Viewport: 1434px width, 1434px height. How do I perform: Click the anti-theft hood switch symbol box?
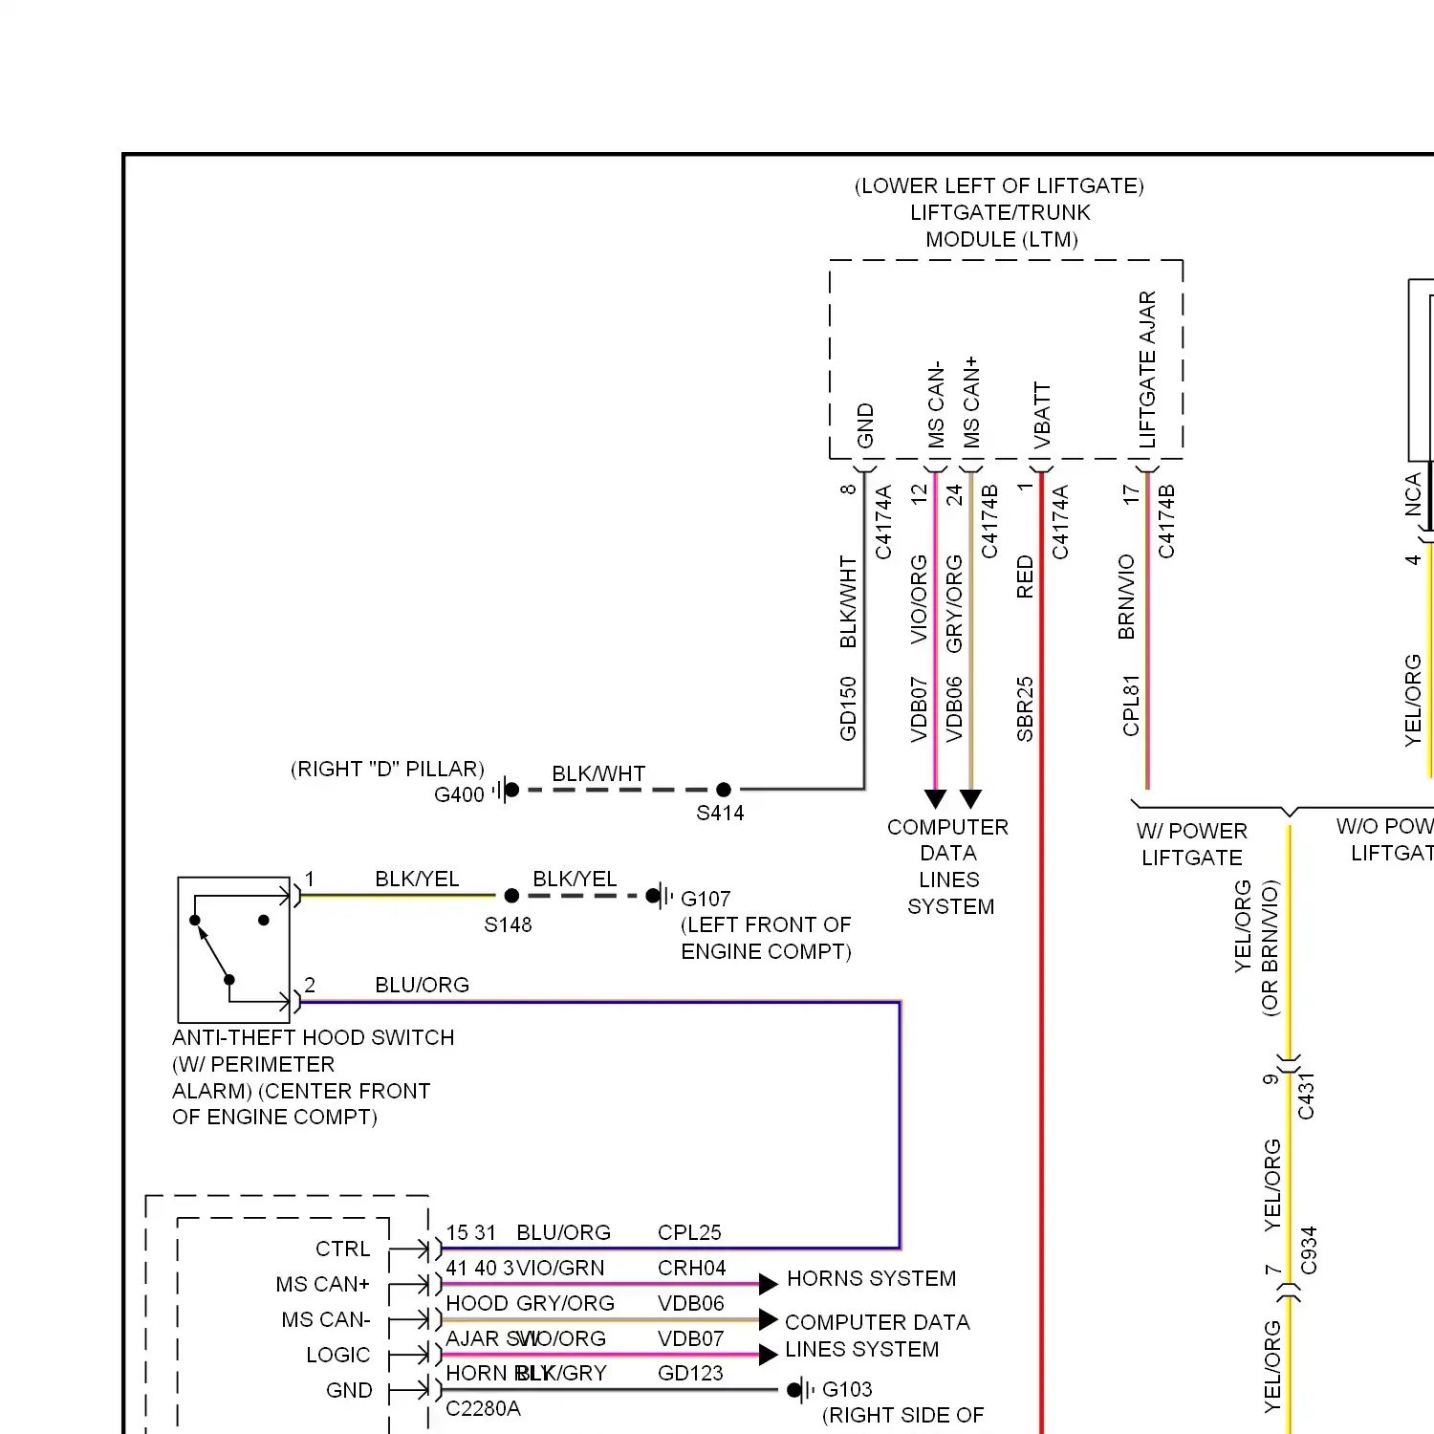pyautogui.click(x=234, y=949)
